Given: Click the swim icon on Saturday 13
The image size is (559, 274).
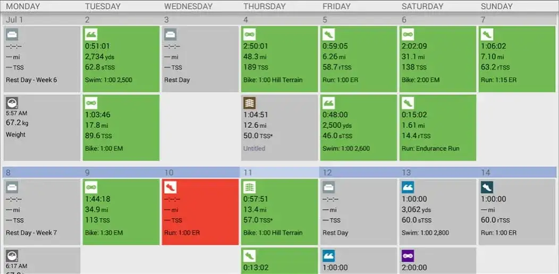Looking at the screenshot, I should [x=408, y=187].
